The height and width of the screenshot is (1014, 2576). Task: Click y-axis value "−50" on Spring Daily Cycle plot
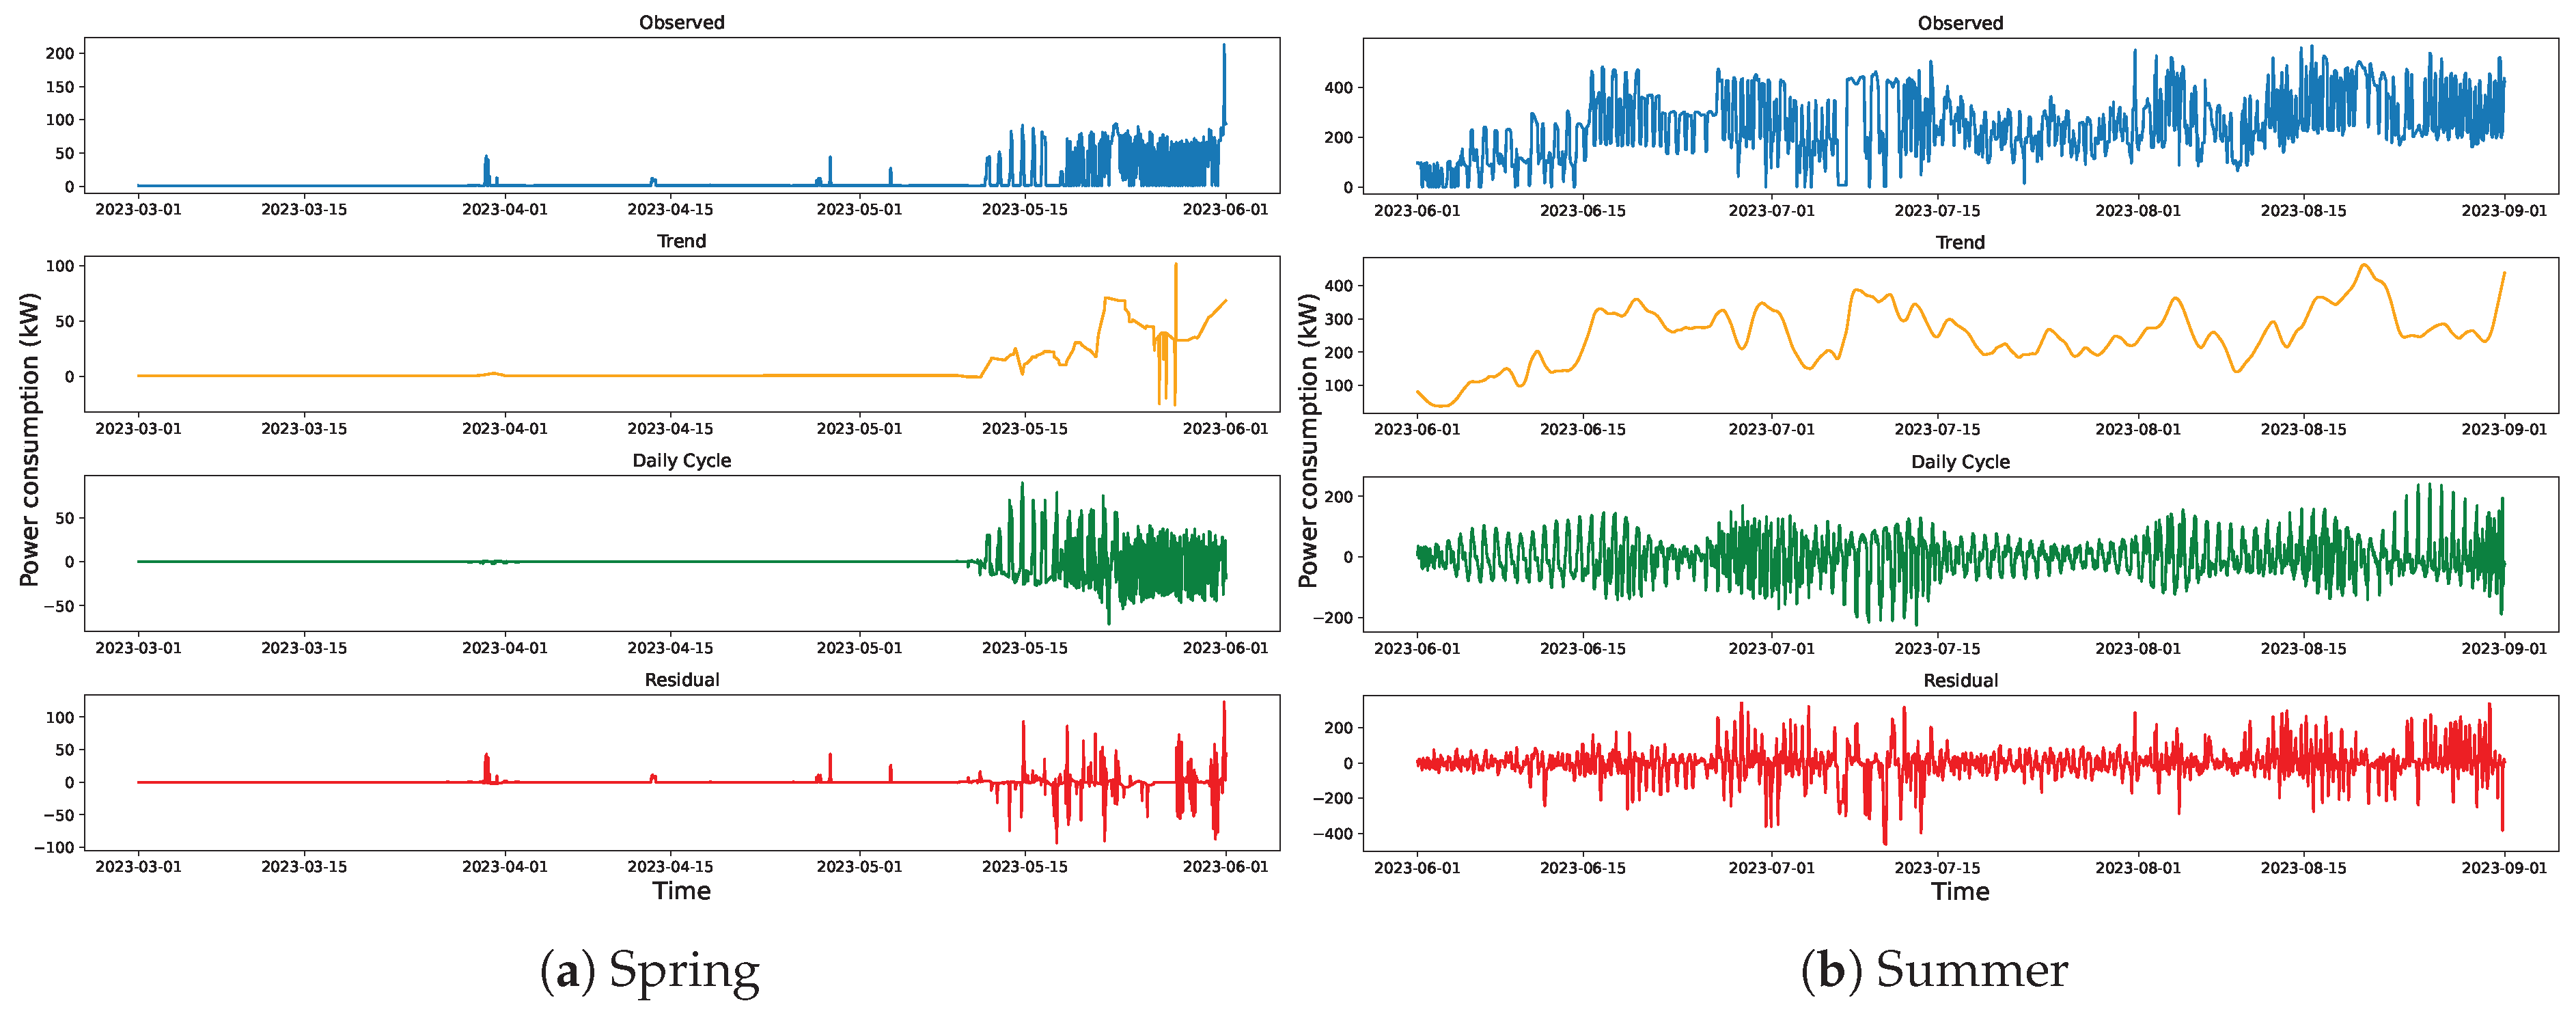point(58,605)
